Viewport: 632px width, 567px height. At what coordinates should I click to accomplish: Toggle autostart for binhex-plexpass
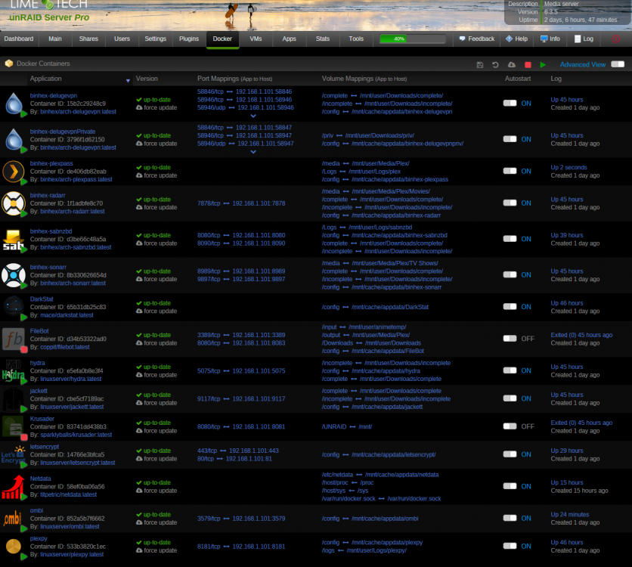tap(510, 171)
